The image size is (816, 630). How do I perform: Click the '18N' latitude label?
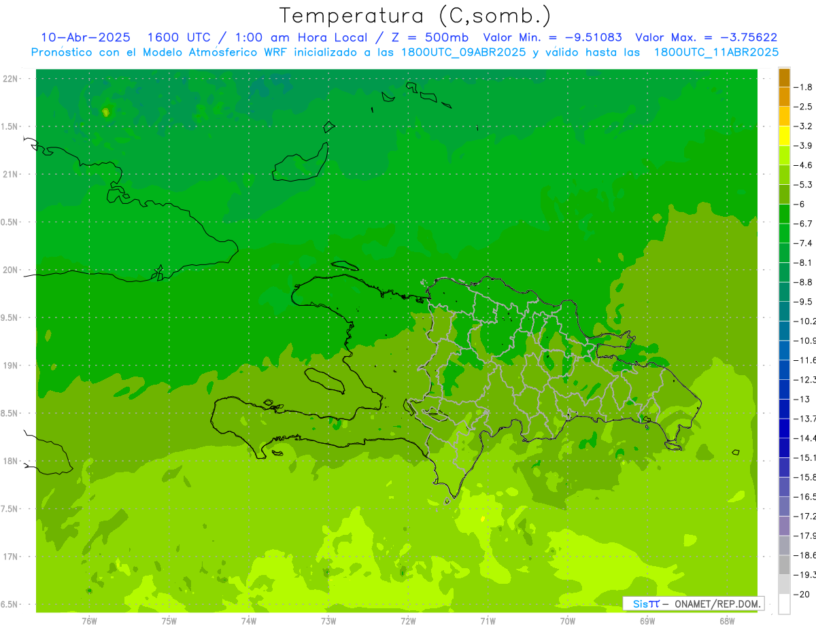coord(10,461)
